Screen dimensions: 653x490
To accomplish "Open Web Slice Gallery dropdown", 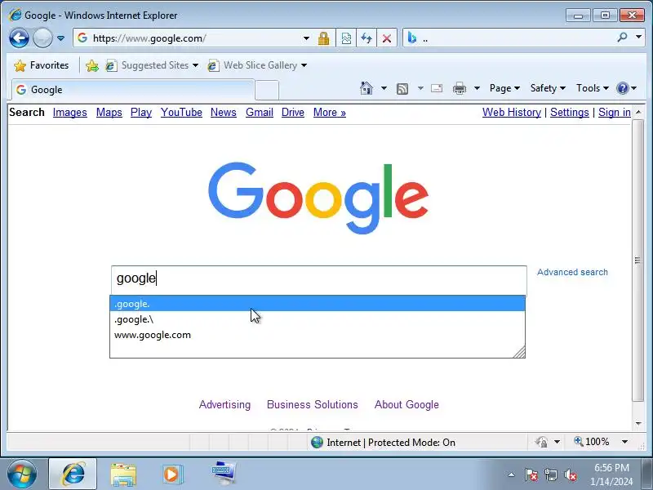I will click(x=257, y=65).
